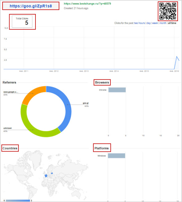Open the goo.gl/ZpR1s8 short link
Viewport: 182px width, 202px height.
tap(31, 6)
